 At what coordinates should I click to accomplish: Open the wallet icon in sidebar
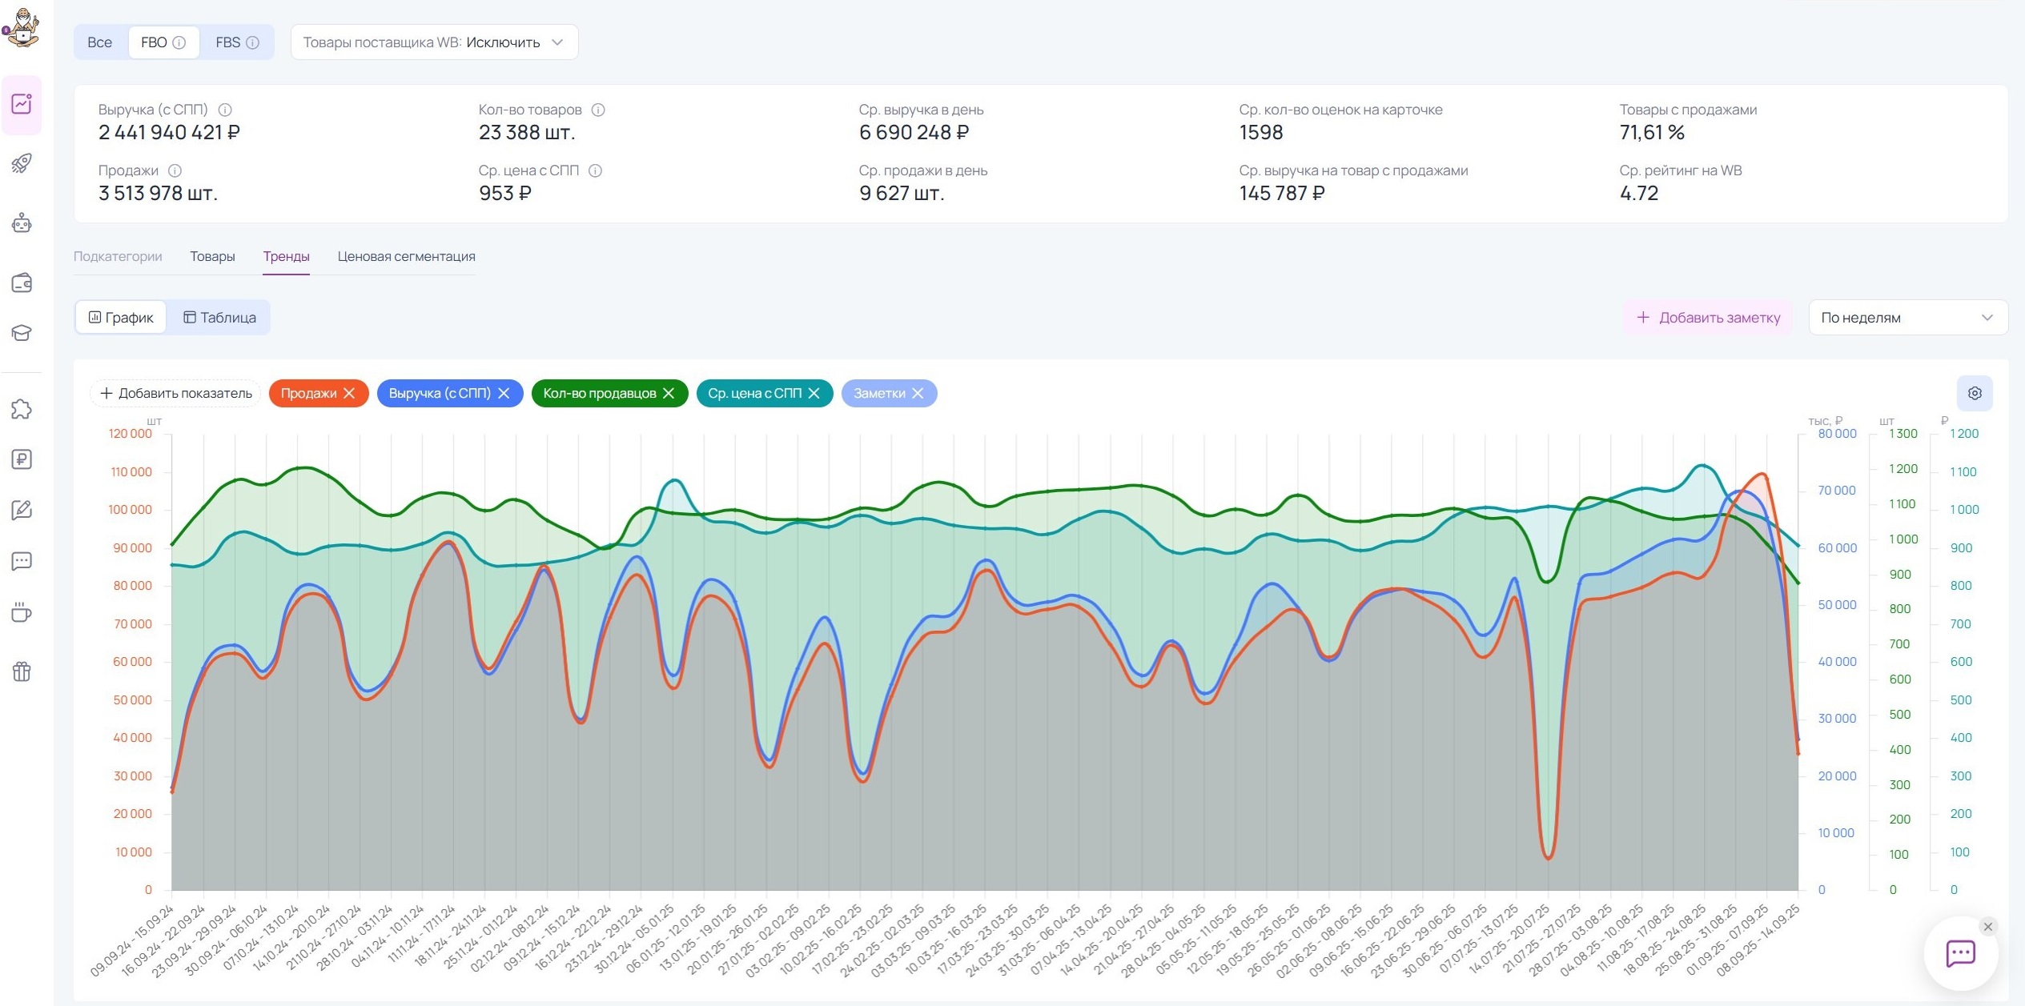(x=22, y=283)
